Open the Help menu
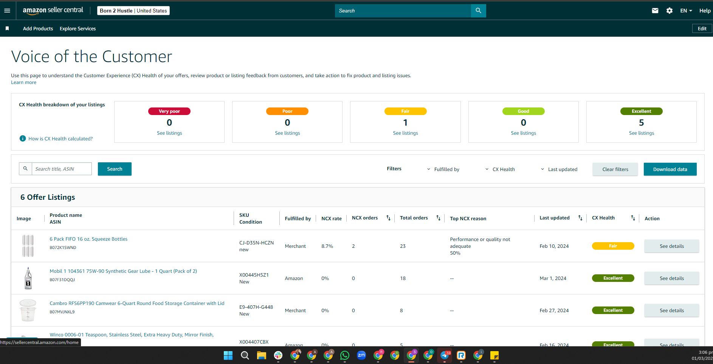Screen dimensions: 713x364 [705, 11]
